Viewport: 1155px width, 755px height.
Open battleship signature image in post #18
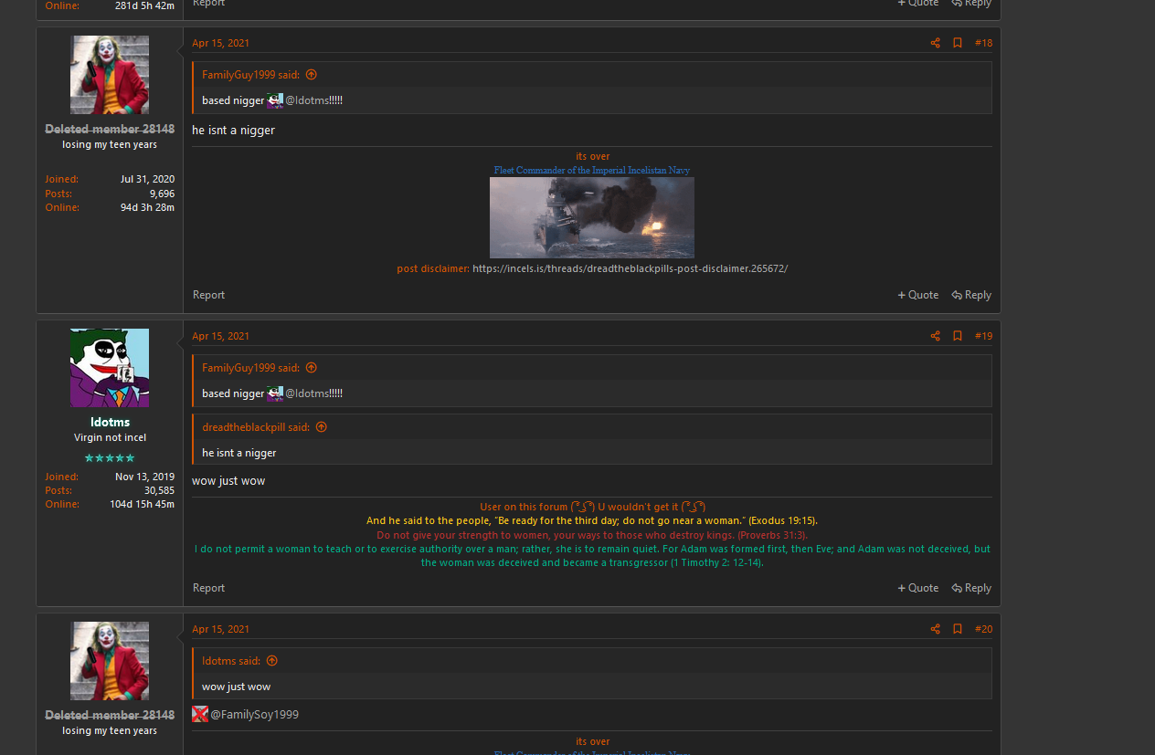(592, 217)
